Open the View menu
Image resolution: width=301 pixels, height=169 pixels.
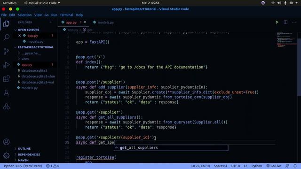point(38,15)
